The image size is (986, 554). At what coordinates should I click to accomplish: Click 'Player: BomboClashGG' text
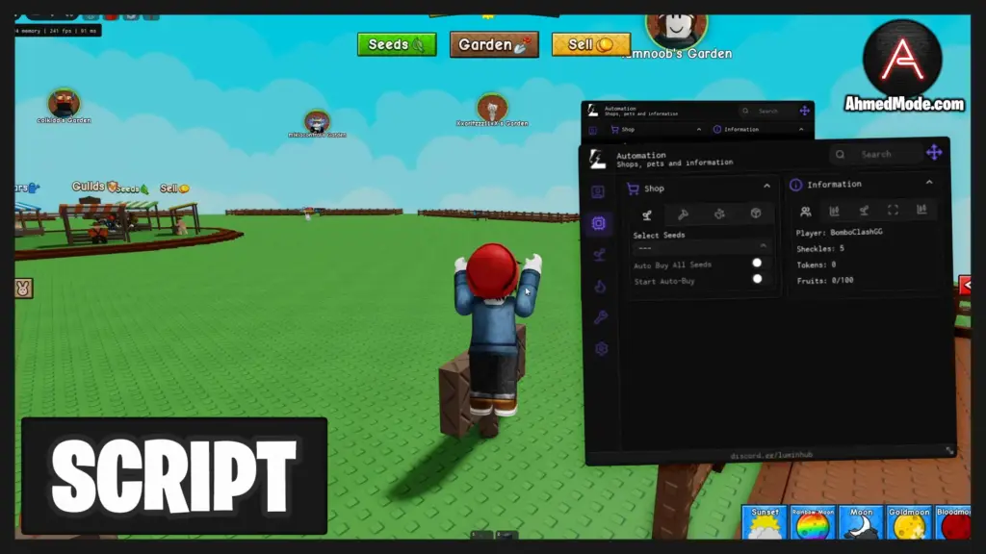tap(839, 232)
